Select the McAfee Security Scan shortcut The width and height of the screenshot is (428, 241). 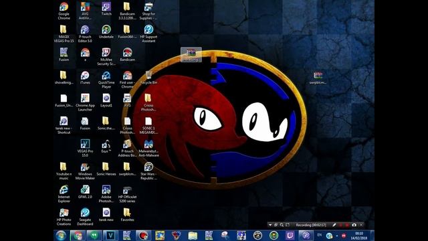(106, 57)
